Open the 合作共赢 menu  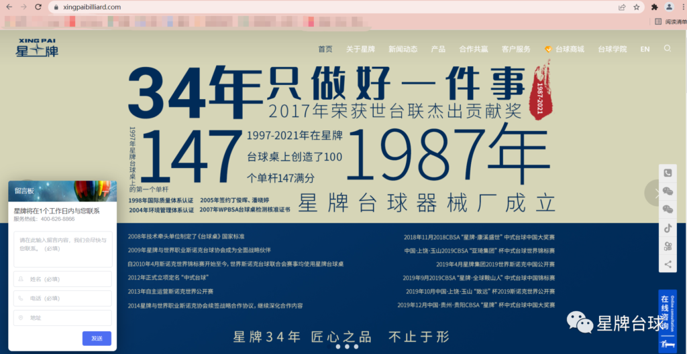[x=473, y=49]
